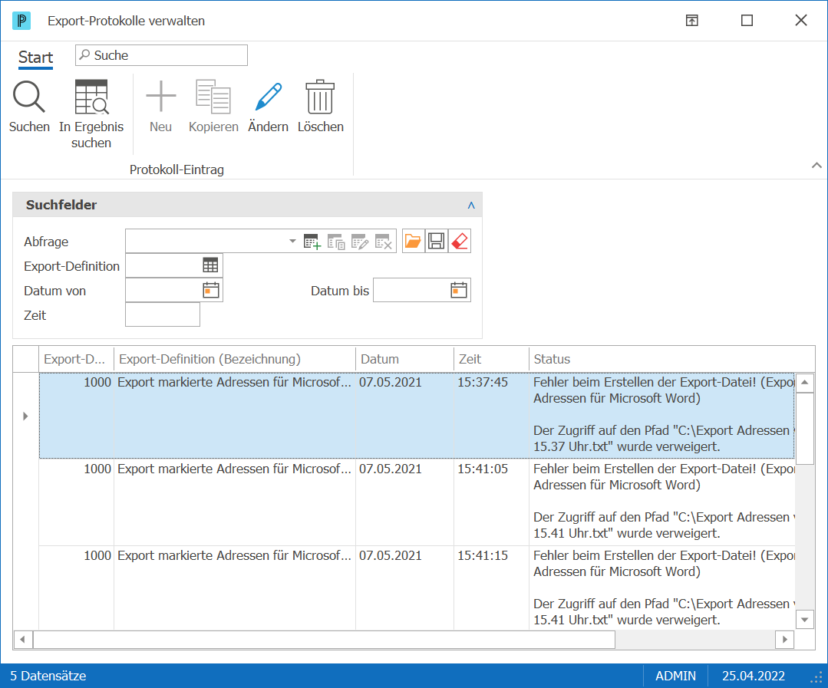Open Export-Definition lookup table icon
The height and width of the screenshot is (688, 828).
pos(210,265)
